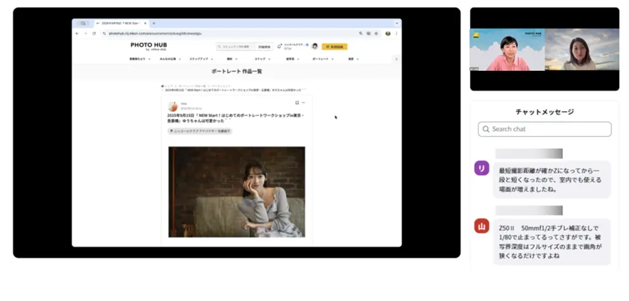Expand the ステップアップ navigation dropdown
Screen dimensions: 629x301
click(199, 59)
